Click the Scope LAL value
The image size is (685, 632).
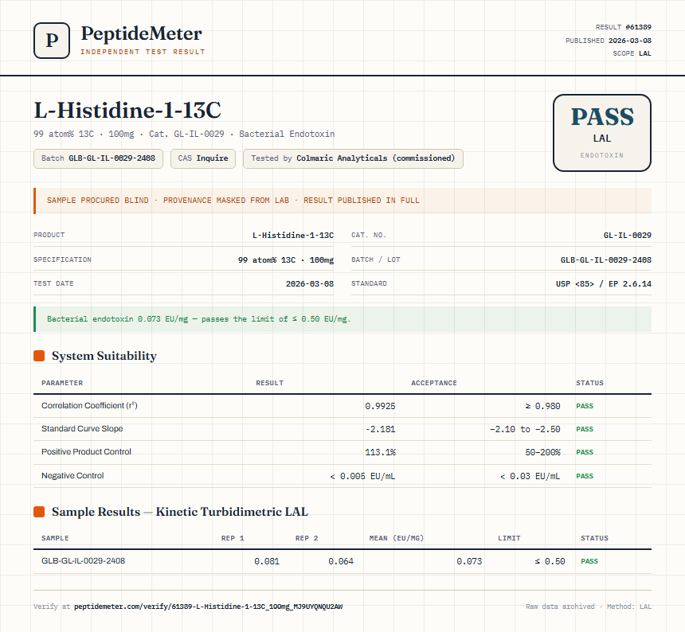pyautogui.click(x=645, y=53)
